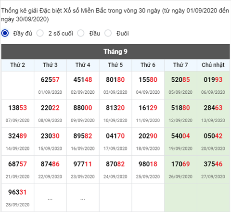This screenshot has width=231, height=212.
Task: Select result 28463 for 13/09/2020
Action: pyautogui.click(x=213, y=108)
